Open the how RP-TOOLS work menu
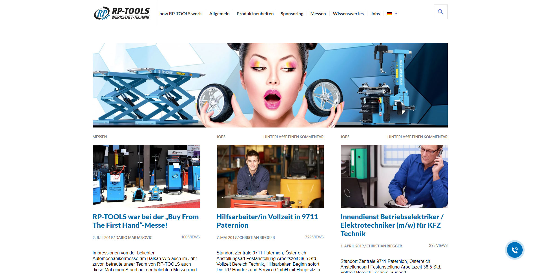The width and height of the screenshot is (541, 273). pyautogui.click(x=181, y=14)
